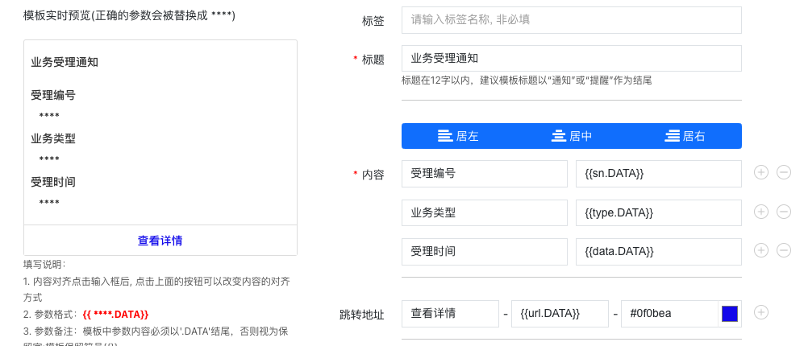Image resolution: width=804 pixels, height=346 pixels.
Task: Edit the {{type.DATA}} parameter field
Action: click(x=658, y=212)
